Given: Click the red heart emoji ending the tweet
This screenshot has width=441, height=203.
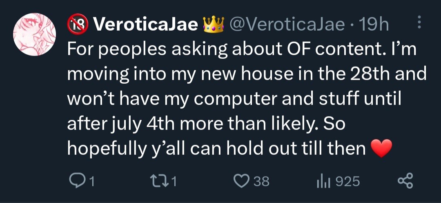Looking at the screenshot, I should coord(382,148).
